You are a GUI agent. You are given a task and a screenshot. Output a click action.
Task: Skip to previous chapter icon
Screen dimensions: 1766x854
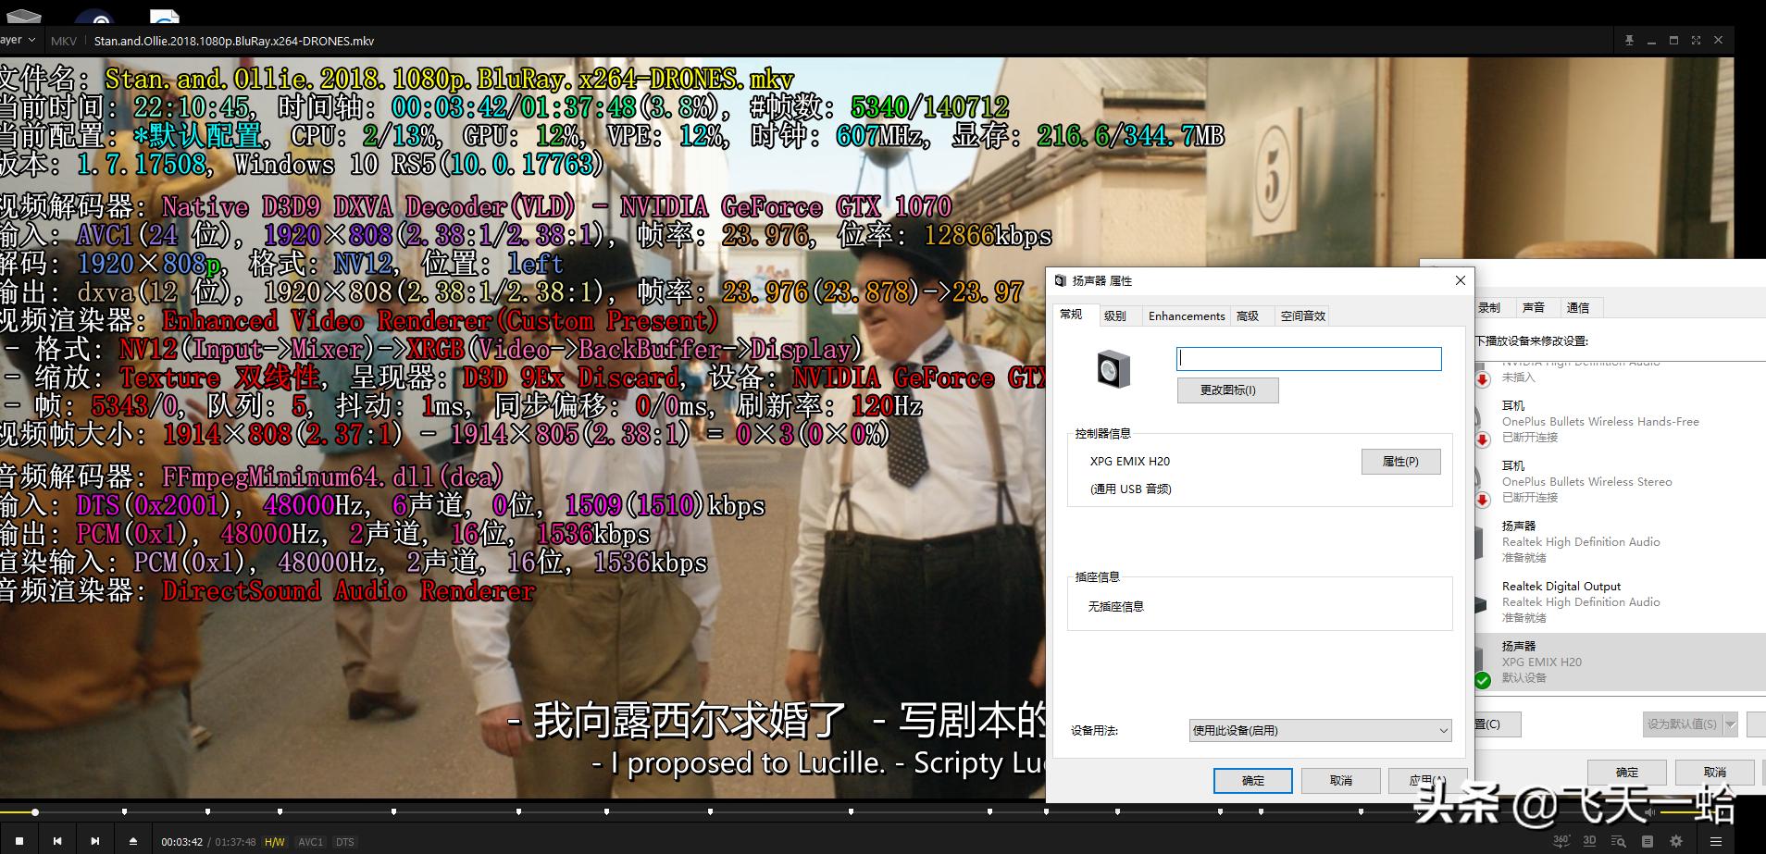[x=56, y=840]
